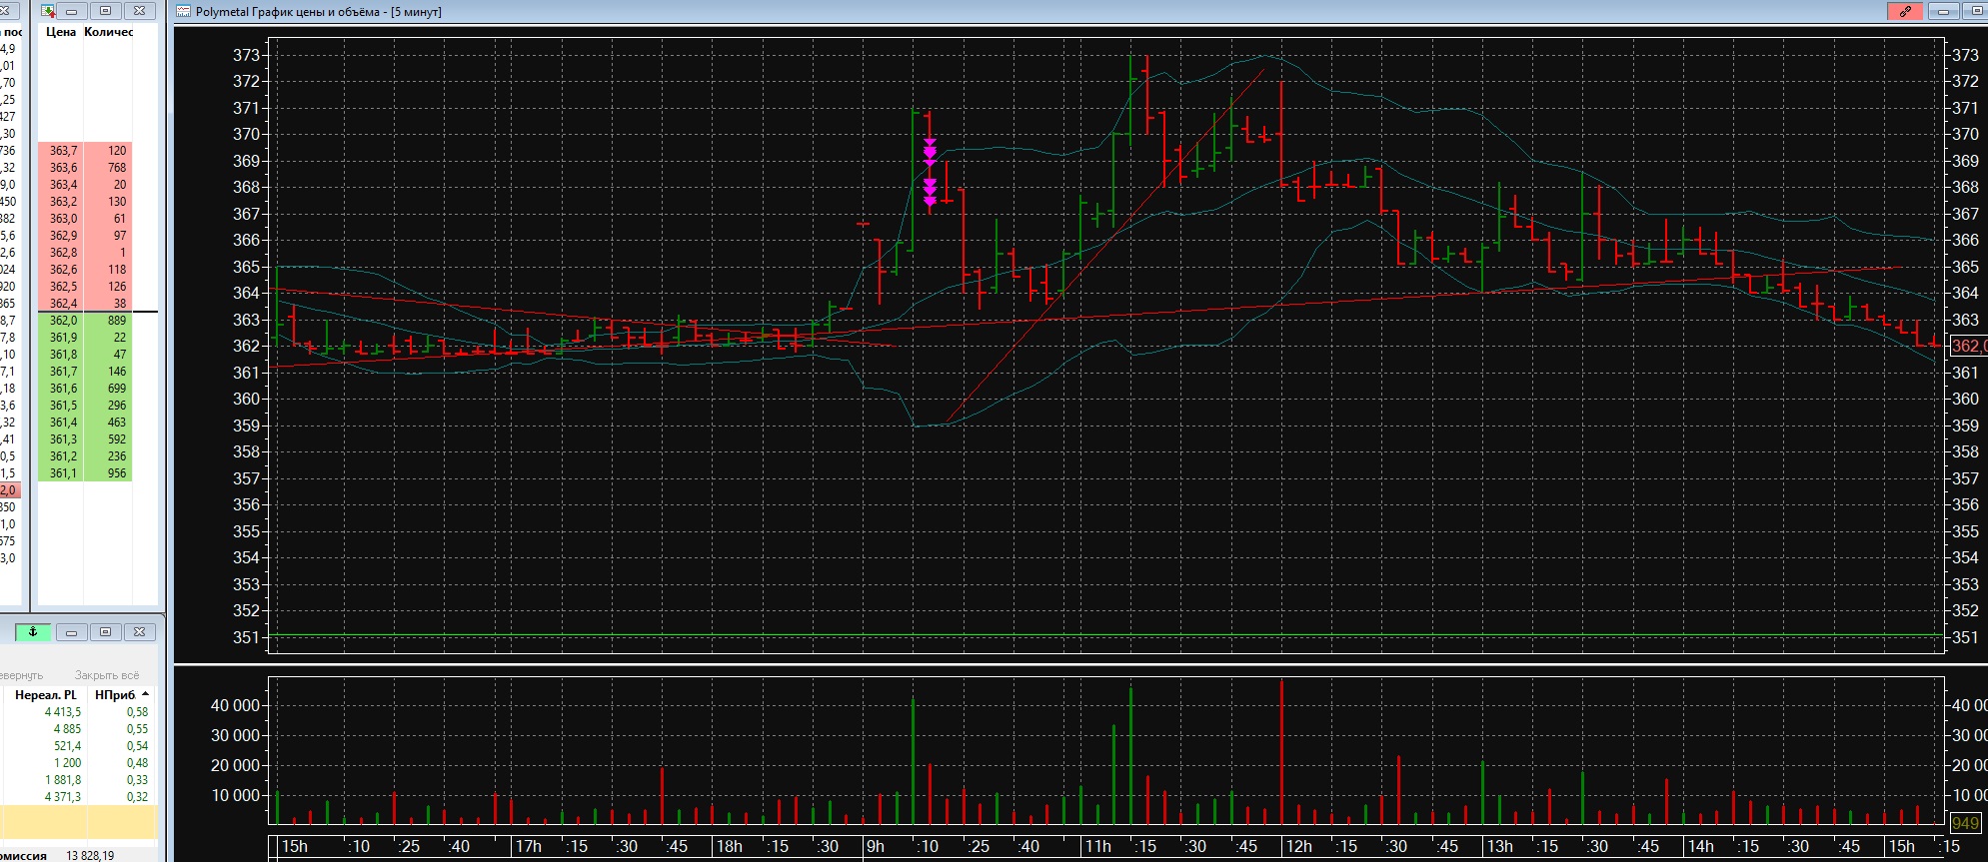Click the 'Нереал. PL' column header
The height and width of the screenshot is (862, 1988).
(46, 695)
